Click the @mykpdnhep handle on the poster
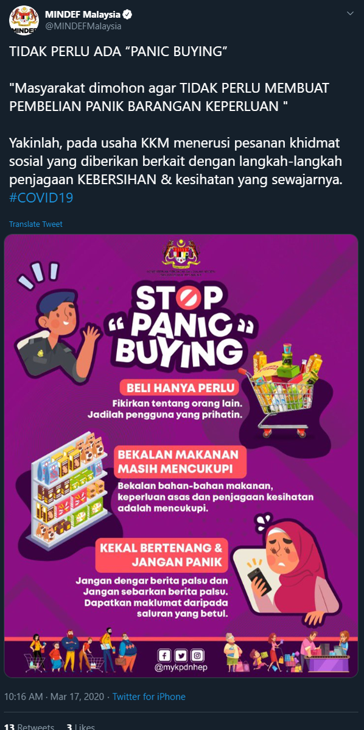 pos(181,668)
